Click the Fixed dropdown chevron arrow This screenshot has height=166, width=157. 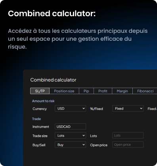point(141,108)
